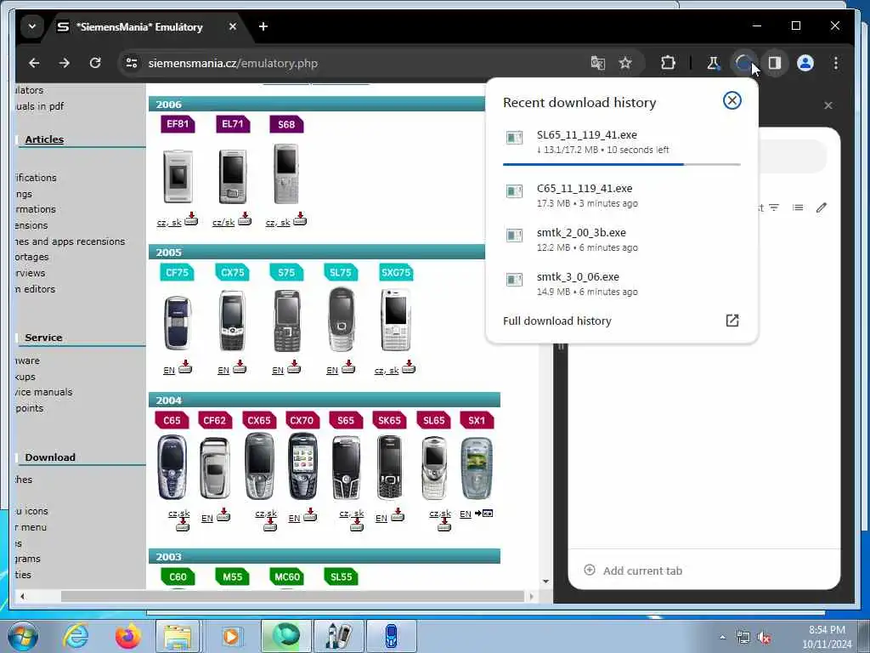Click the downloads progress icon in toolbar
The height and width of the screenshot is (653, 870).
click(743, 63)
